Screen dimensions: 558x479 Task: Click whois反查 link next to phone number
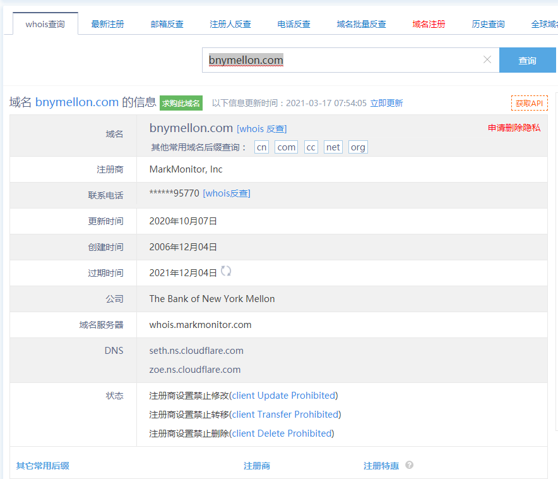(226, 193)
